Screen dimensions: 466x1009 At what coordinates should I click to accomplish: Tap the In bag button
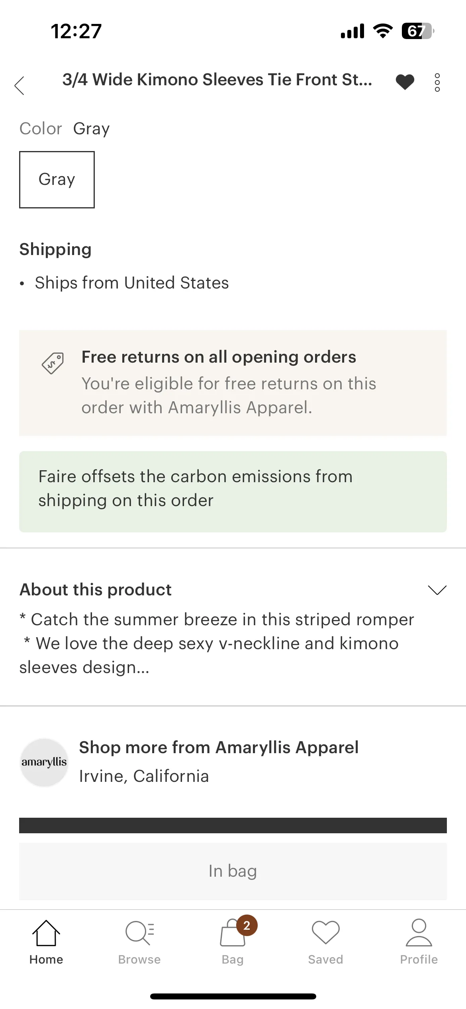[233, 871]
